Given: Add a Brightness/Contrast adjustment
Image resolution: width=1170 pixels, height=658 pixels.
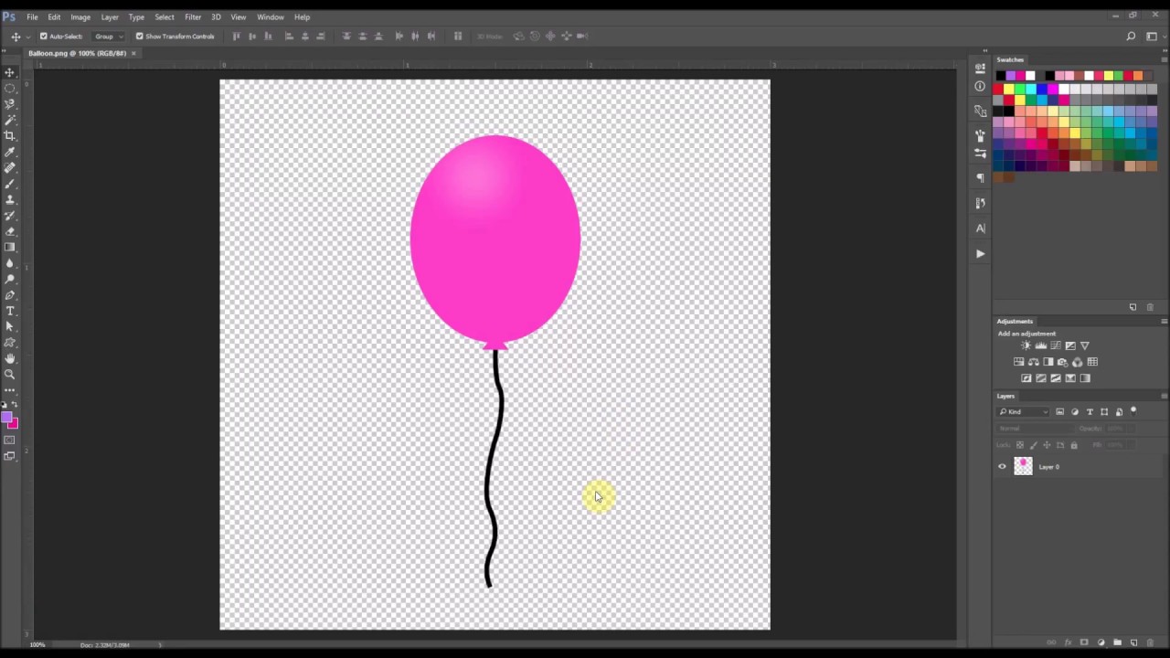Looking at the screenshot, I should [x=1026, y=345].
